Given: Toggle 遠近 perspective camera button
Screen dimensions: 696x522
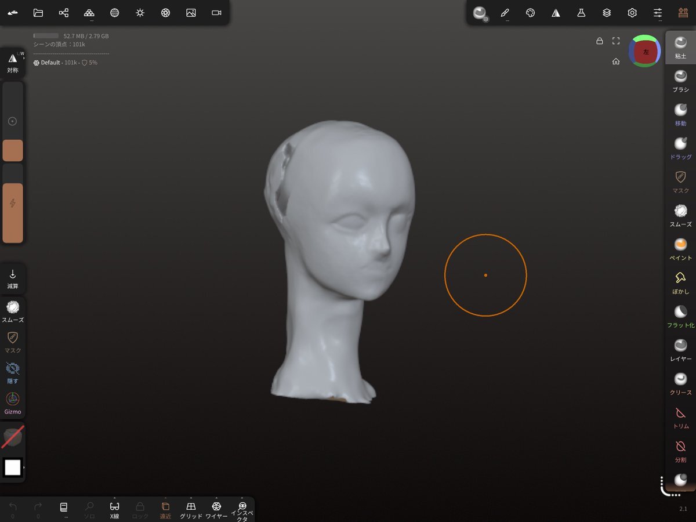Looking at the screenshot, I should [165, 510].
